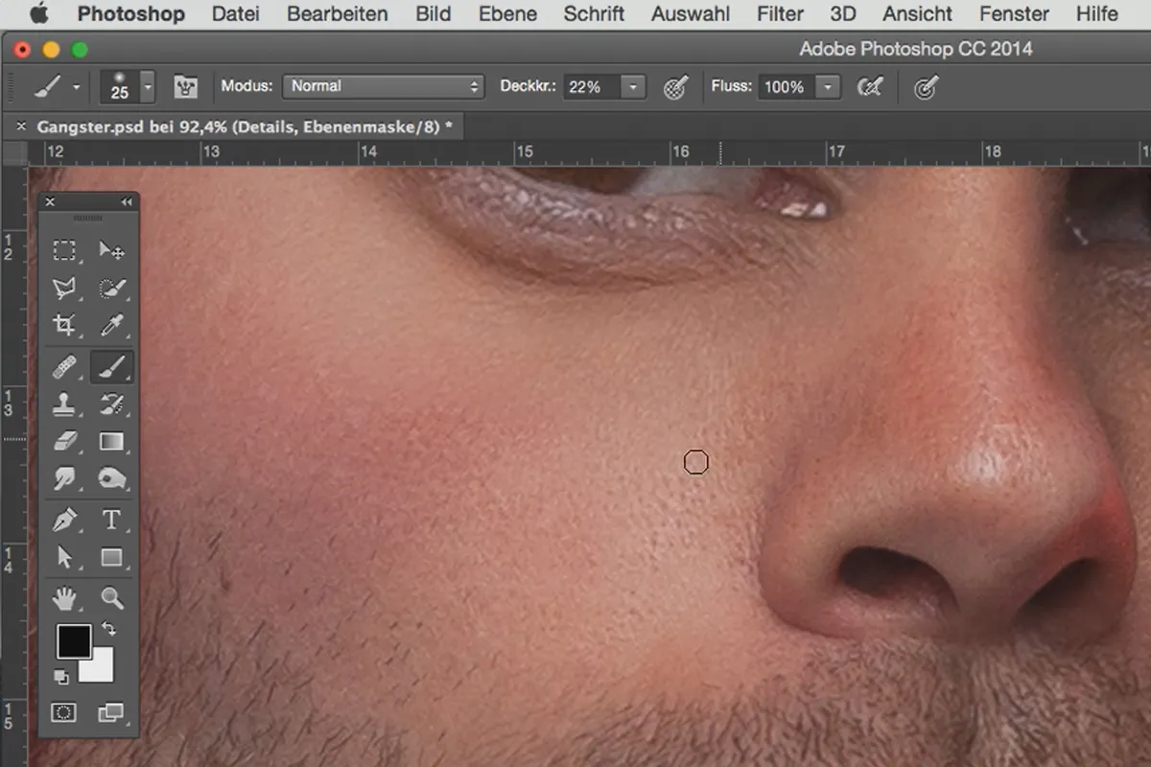Select the Crop tool
1151x767 pixels.
click(x=64, y=325)
